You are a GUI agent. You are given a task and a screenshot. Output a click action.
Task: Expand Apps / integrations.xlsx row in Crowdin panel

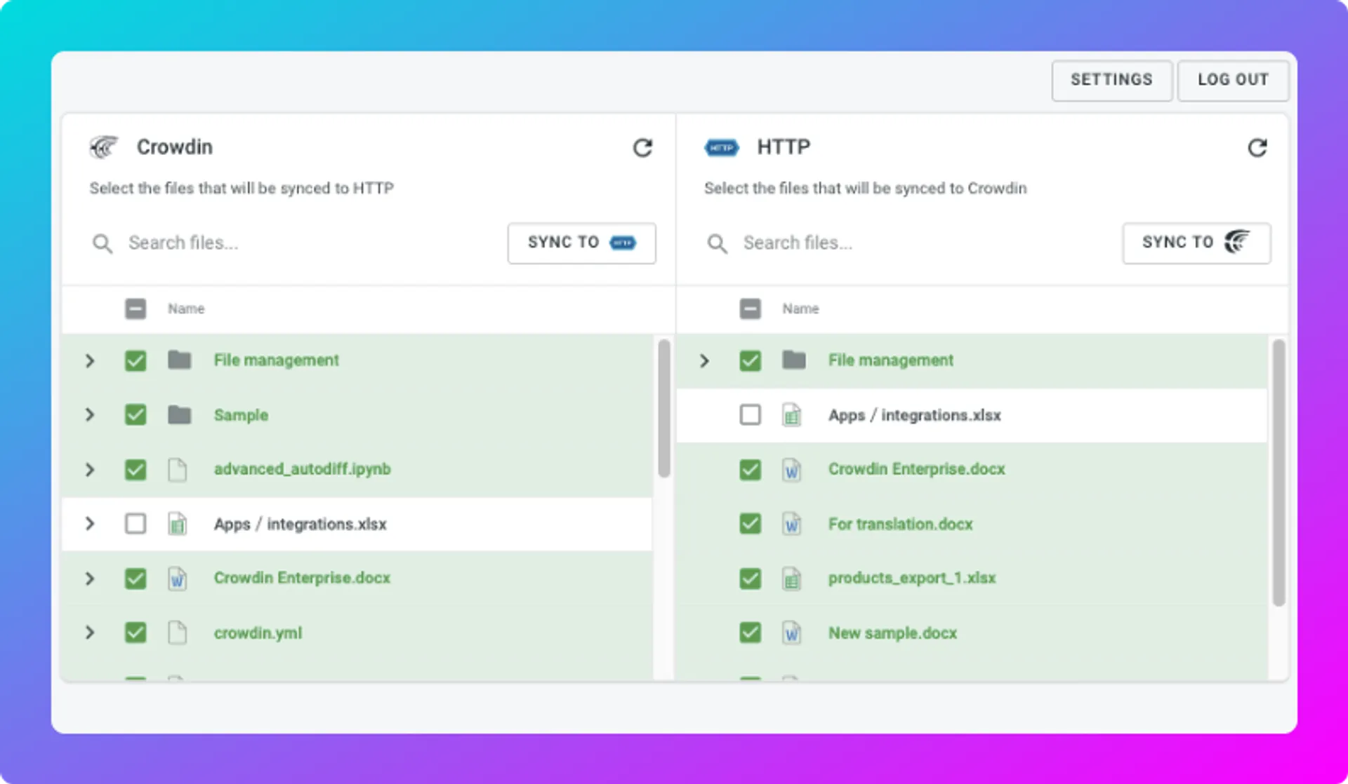point(90,524)
